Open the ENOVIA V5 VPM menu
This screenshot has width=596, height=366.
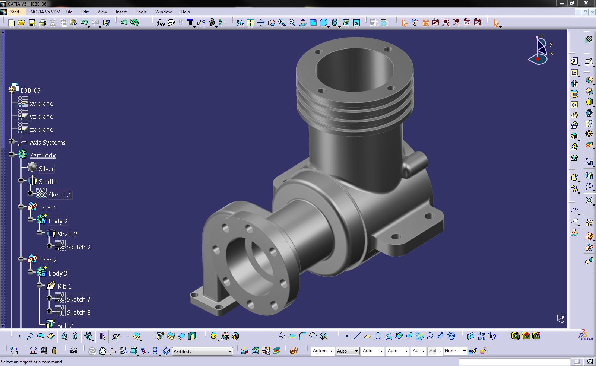coord(44,12)
